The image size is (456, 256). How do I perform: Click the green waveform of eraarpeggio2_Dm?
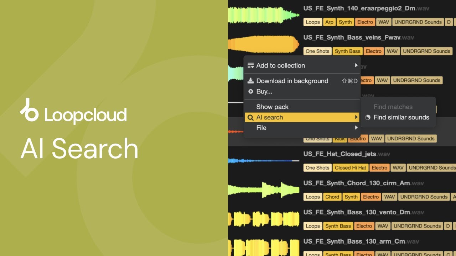(x=264, y=15)
